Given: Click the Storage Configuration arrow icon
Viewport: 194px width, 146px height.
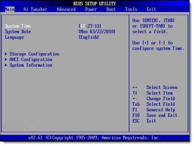Looking at the screenshot, I should click(6, 54).
